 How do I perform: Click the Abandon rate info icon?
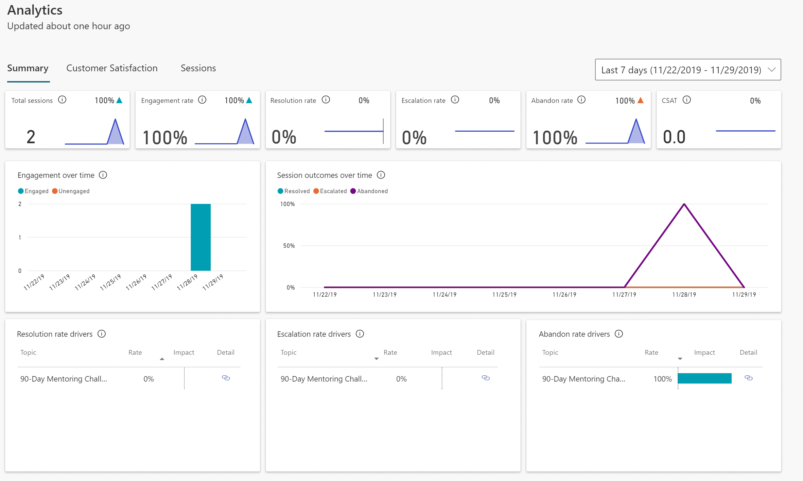581,100
